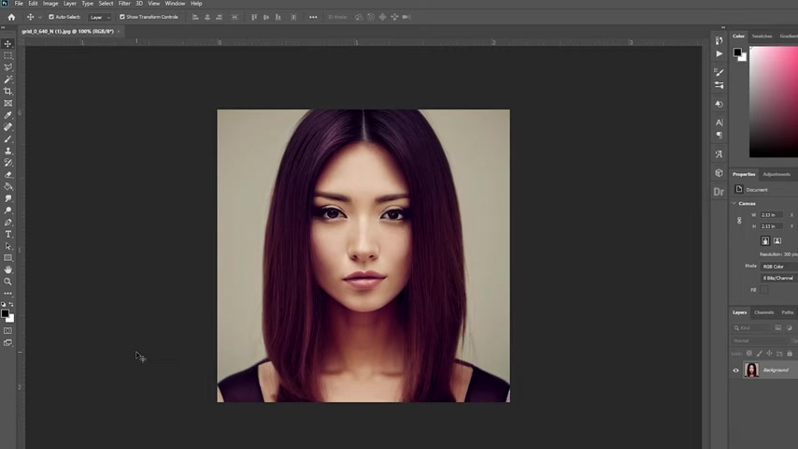Open the Edit Toolbar ellipsis
This screenshot has height=449, width=798.
[8, 294]
